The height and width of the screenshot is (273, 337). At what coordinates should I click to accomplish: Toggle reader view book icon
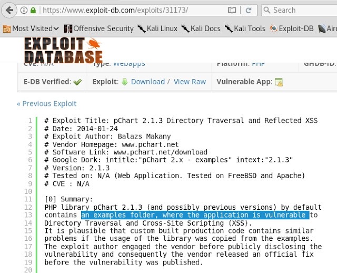coord(232,10)
